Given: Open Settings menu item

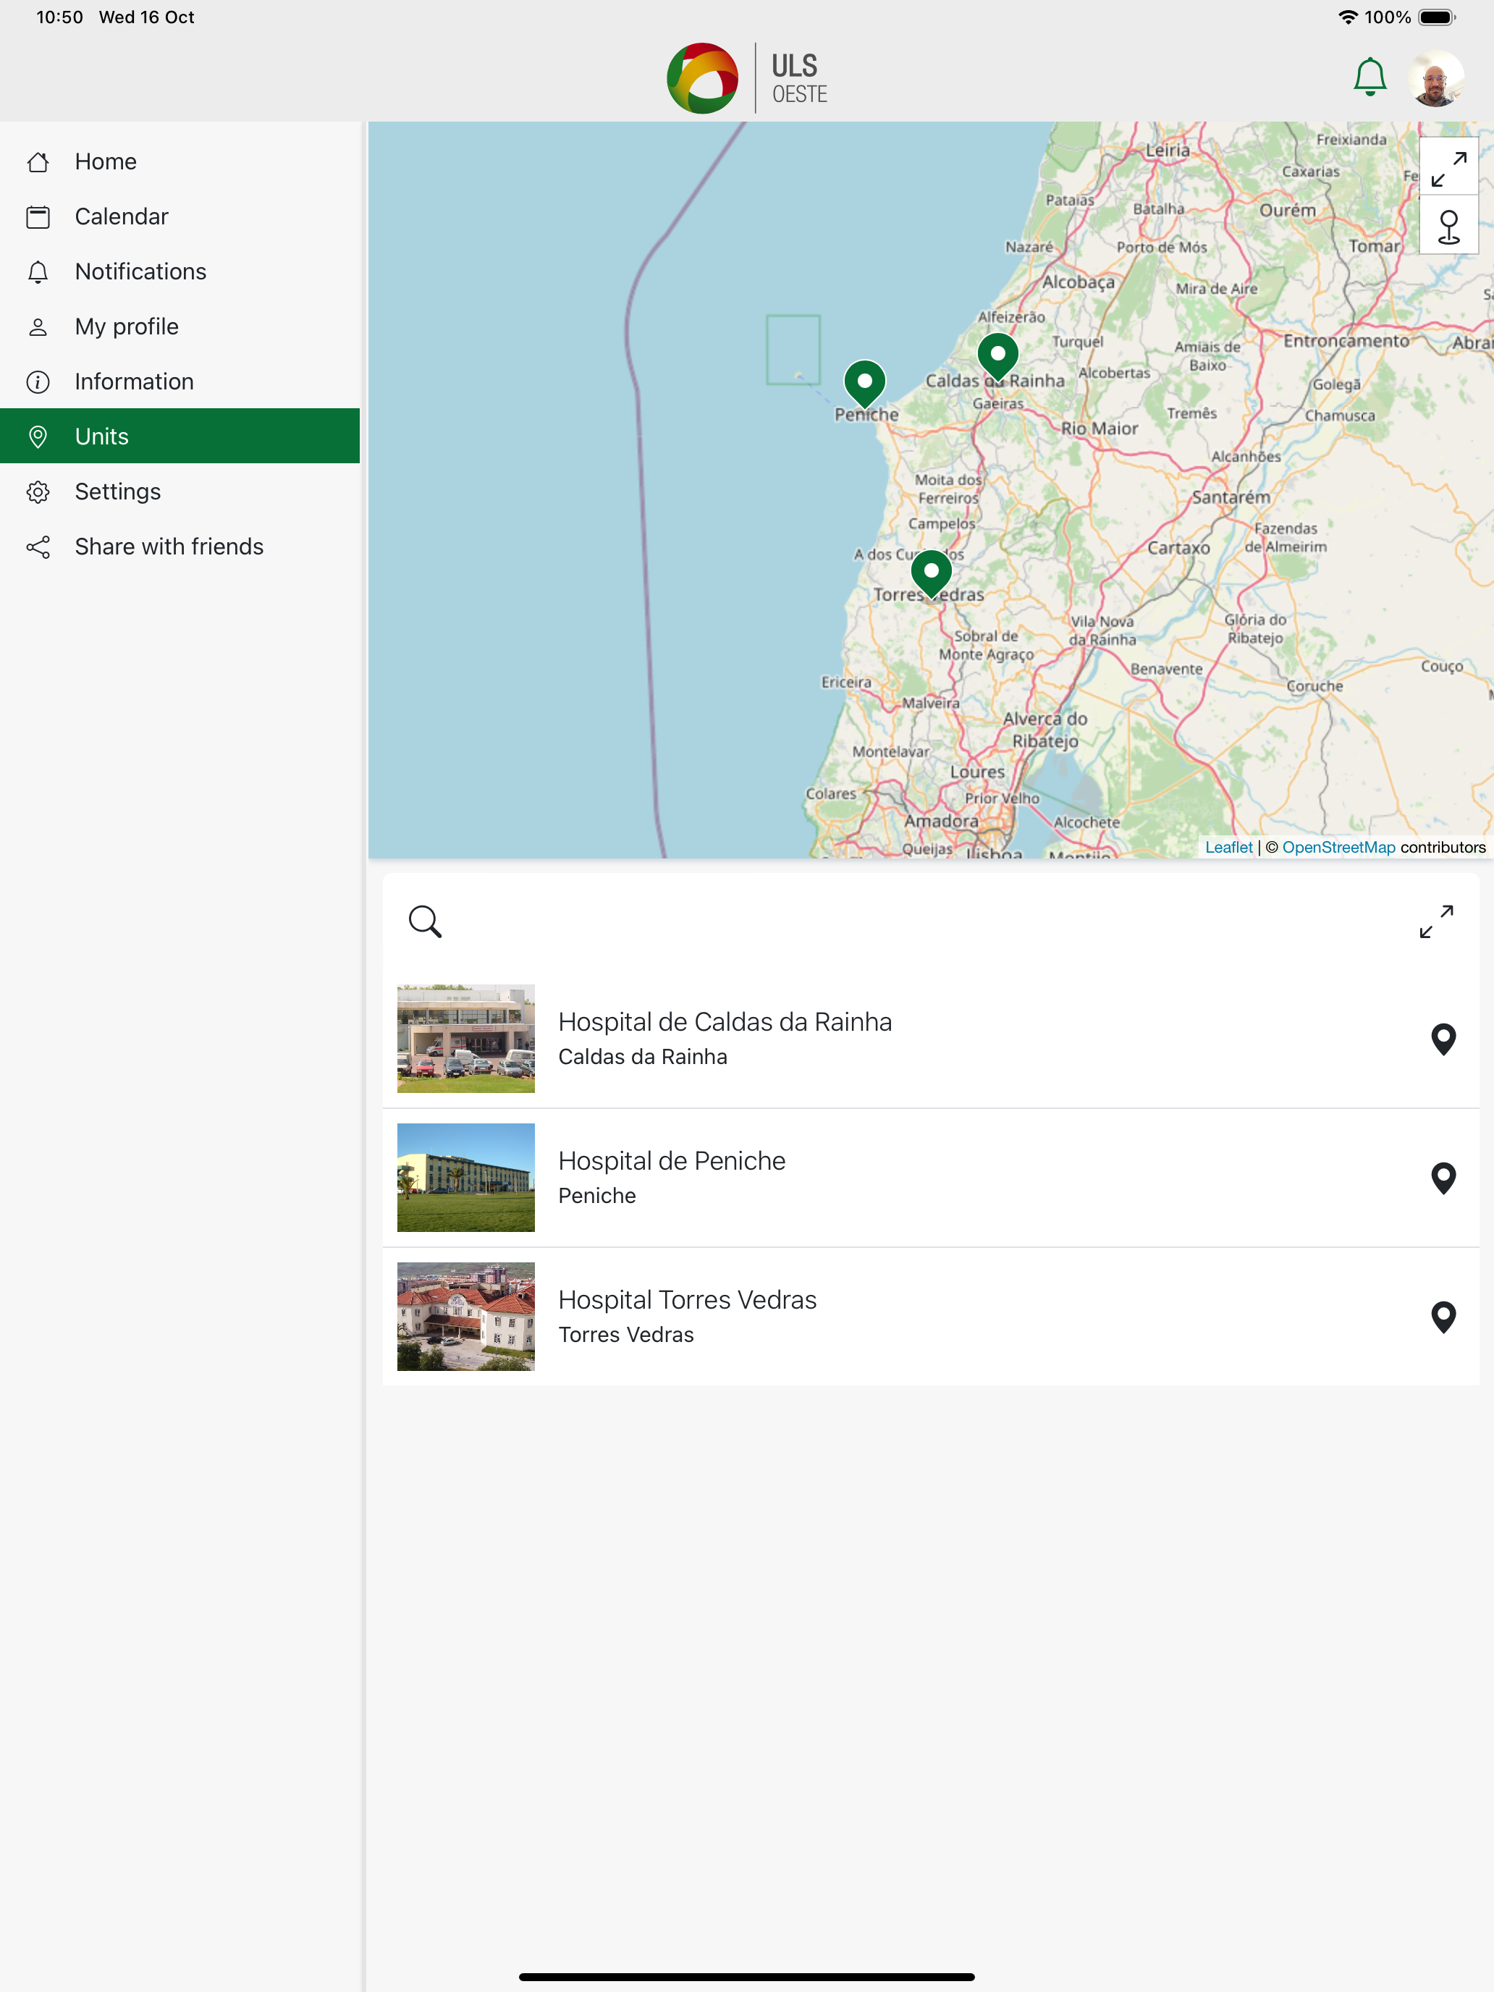Looking at the screenshot, I should 180,491.
